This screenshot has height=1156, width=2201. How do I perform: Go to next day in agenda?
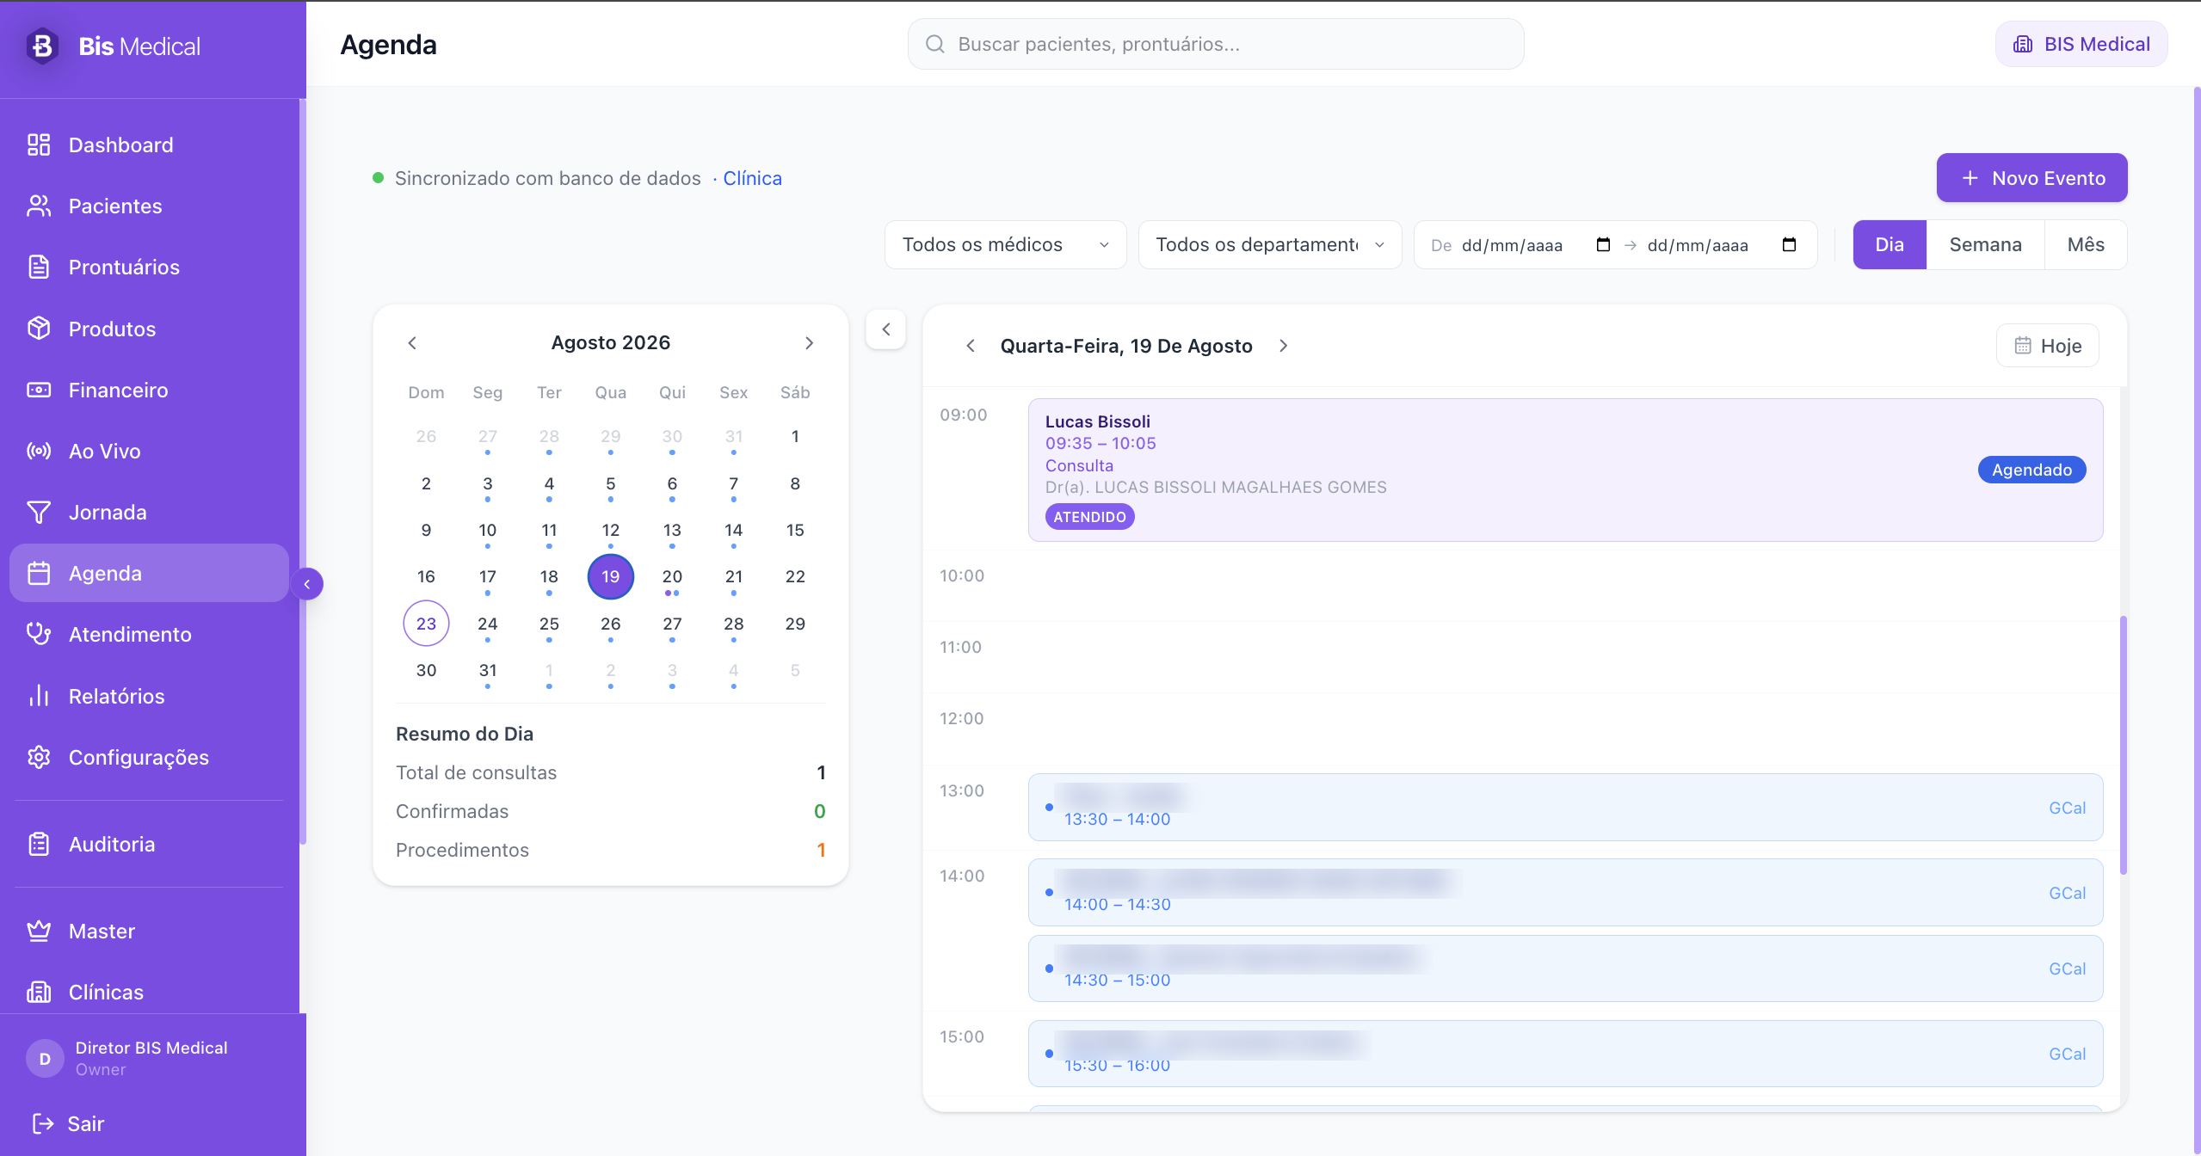tap(1283, 346)
